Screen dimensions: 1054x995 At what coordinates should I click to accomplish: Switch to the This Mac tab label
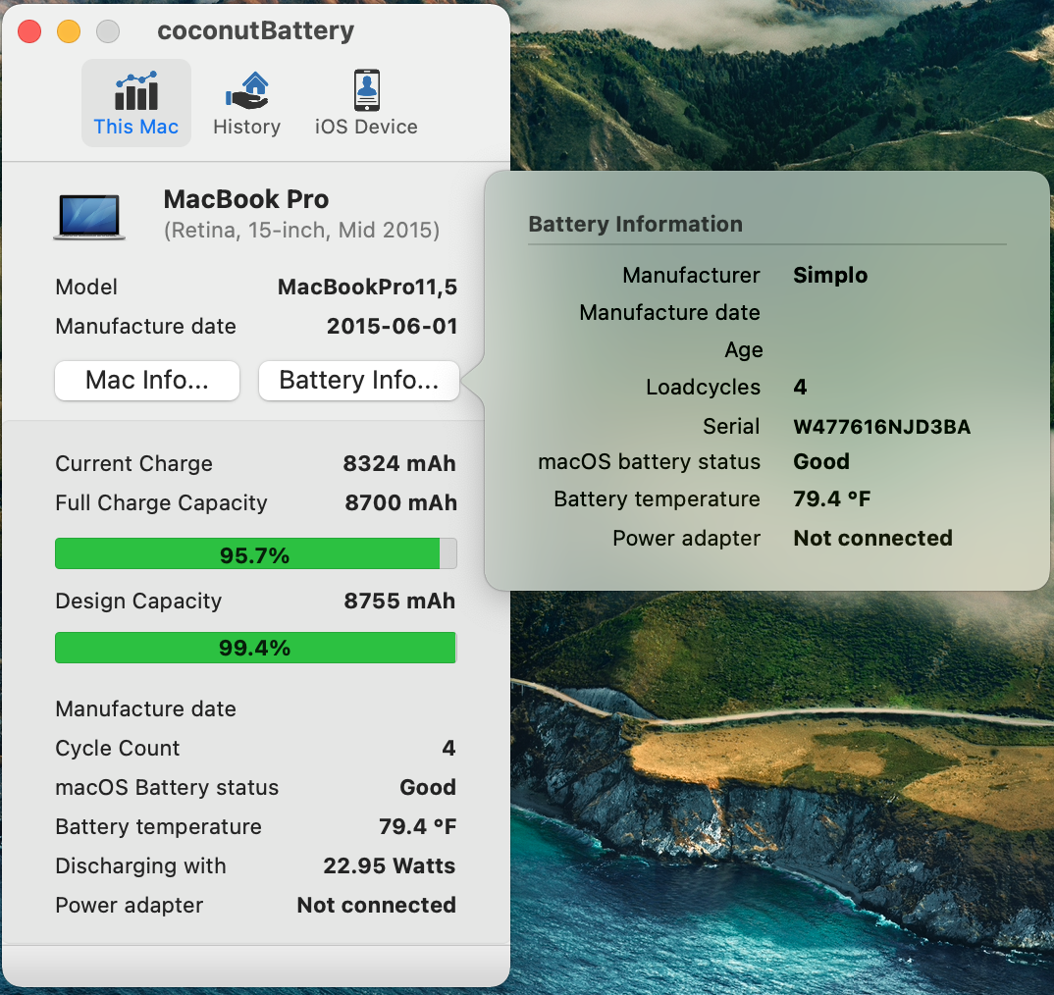click(x=135, y=127)
